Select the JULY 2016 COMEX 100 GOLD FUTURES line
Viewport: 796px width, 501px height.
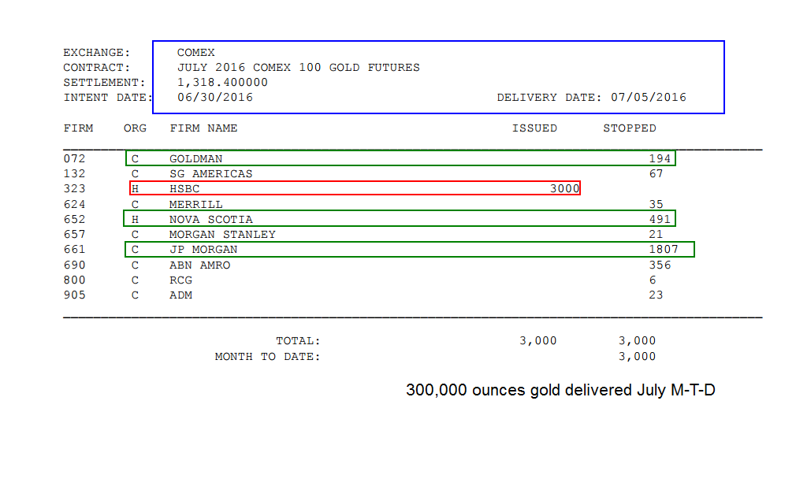point(298,68)
